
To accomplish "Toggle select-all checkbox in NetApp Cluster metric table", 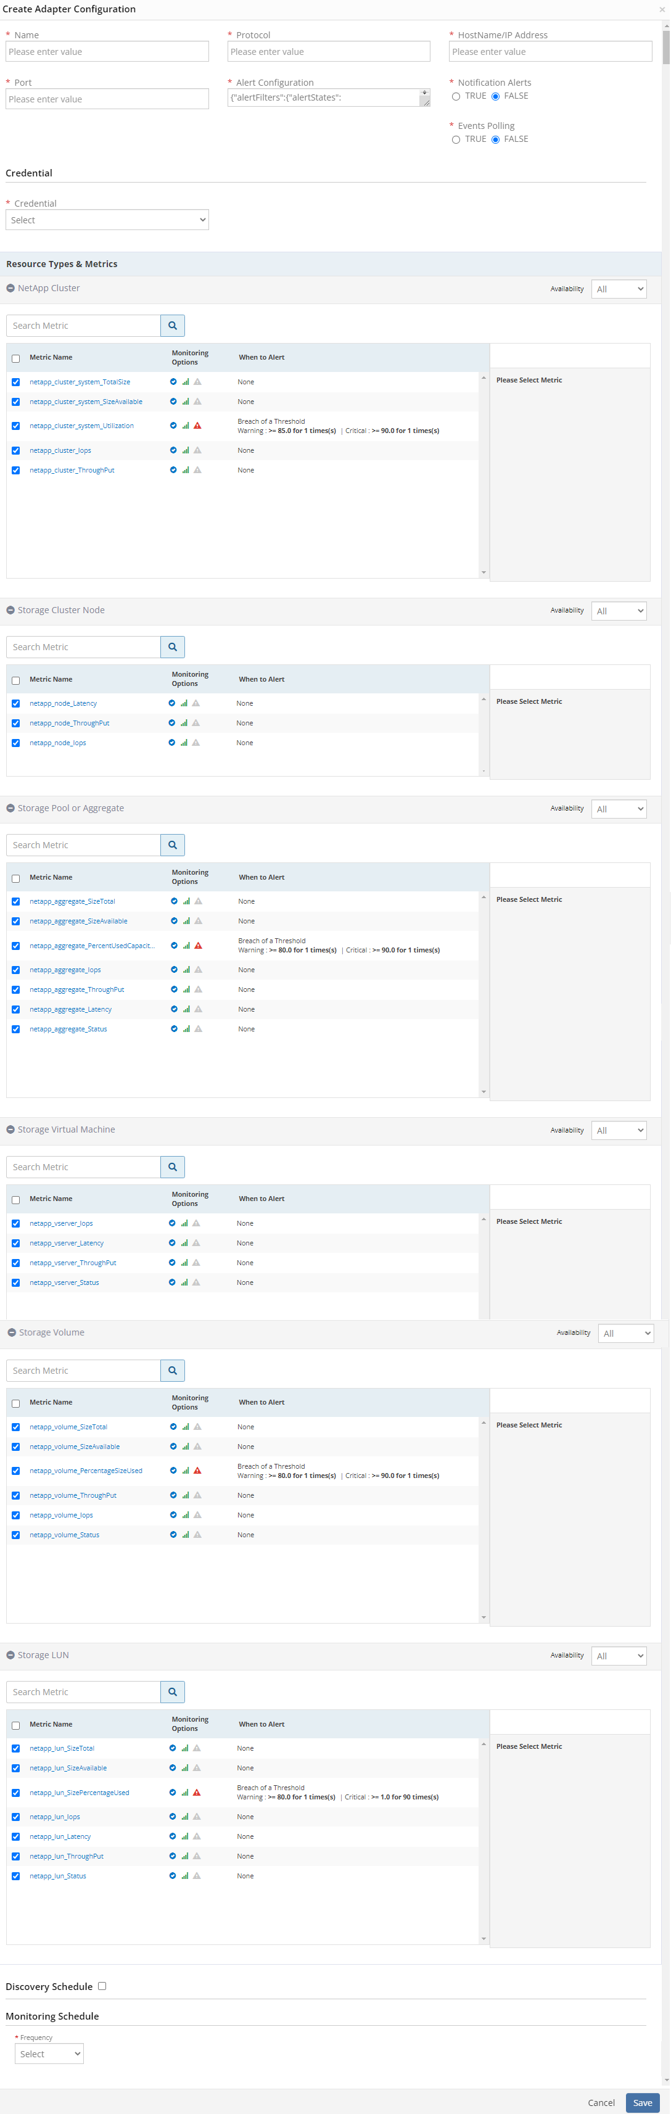I will [15, 358].
